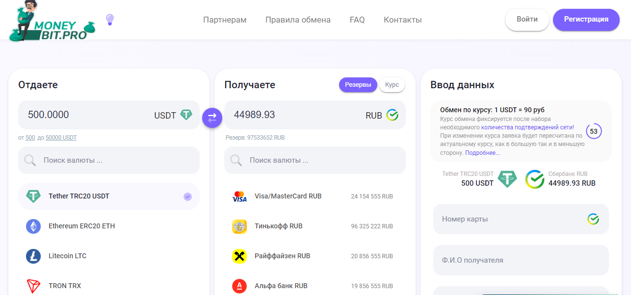Screen dimensions: 631x295
Task: Select TRON TRX currency
Action: point(109,286)
